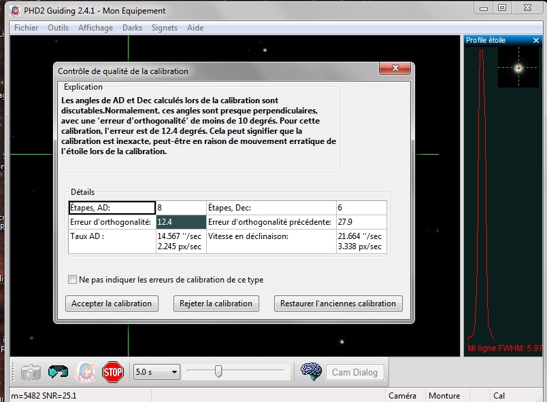
Task: Click the PHD guide logo icon
Action: 86,372
